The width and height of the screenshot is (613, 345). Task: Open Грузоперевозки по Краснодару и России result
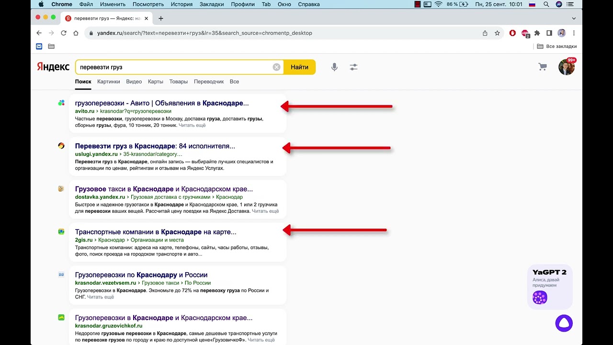pyautogui.click(x=141, y=275)
